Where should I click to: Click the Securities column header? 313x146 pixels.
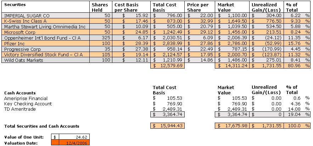point(15,4)
